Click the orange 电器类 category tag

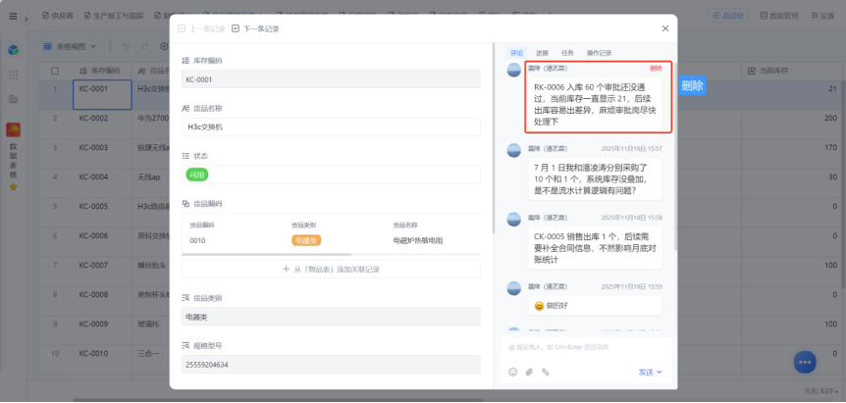coord(306,240)
